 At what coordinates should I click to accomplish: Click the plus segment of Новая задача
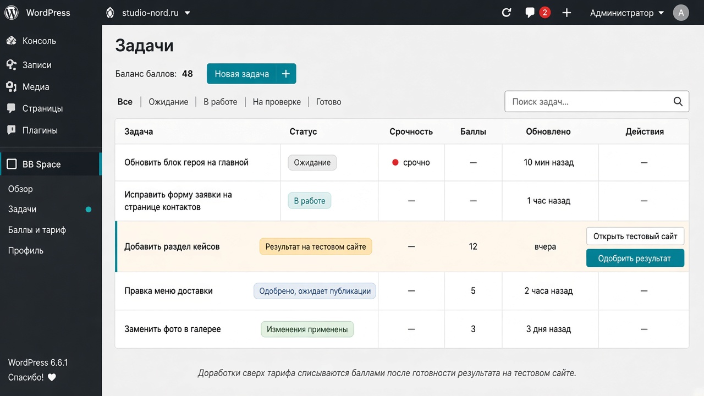pos(286,74)
